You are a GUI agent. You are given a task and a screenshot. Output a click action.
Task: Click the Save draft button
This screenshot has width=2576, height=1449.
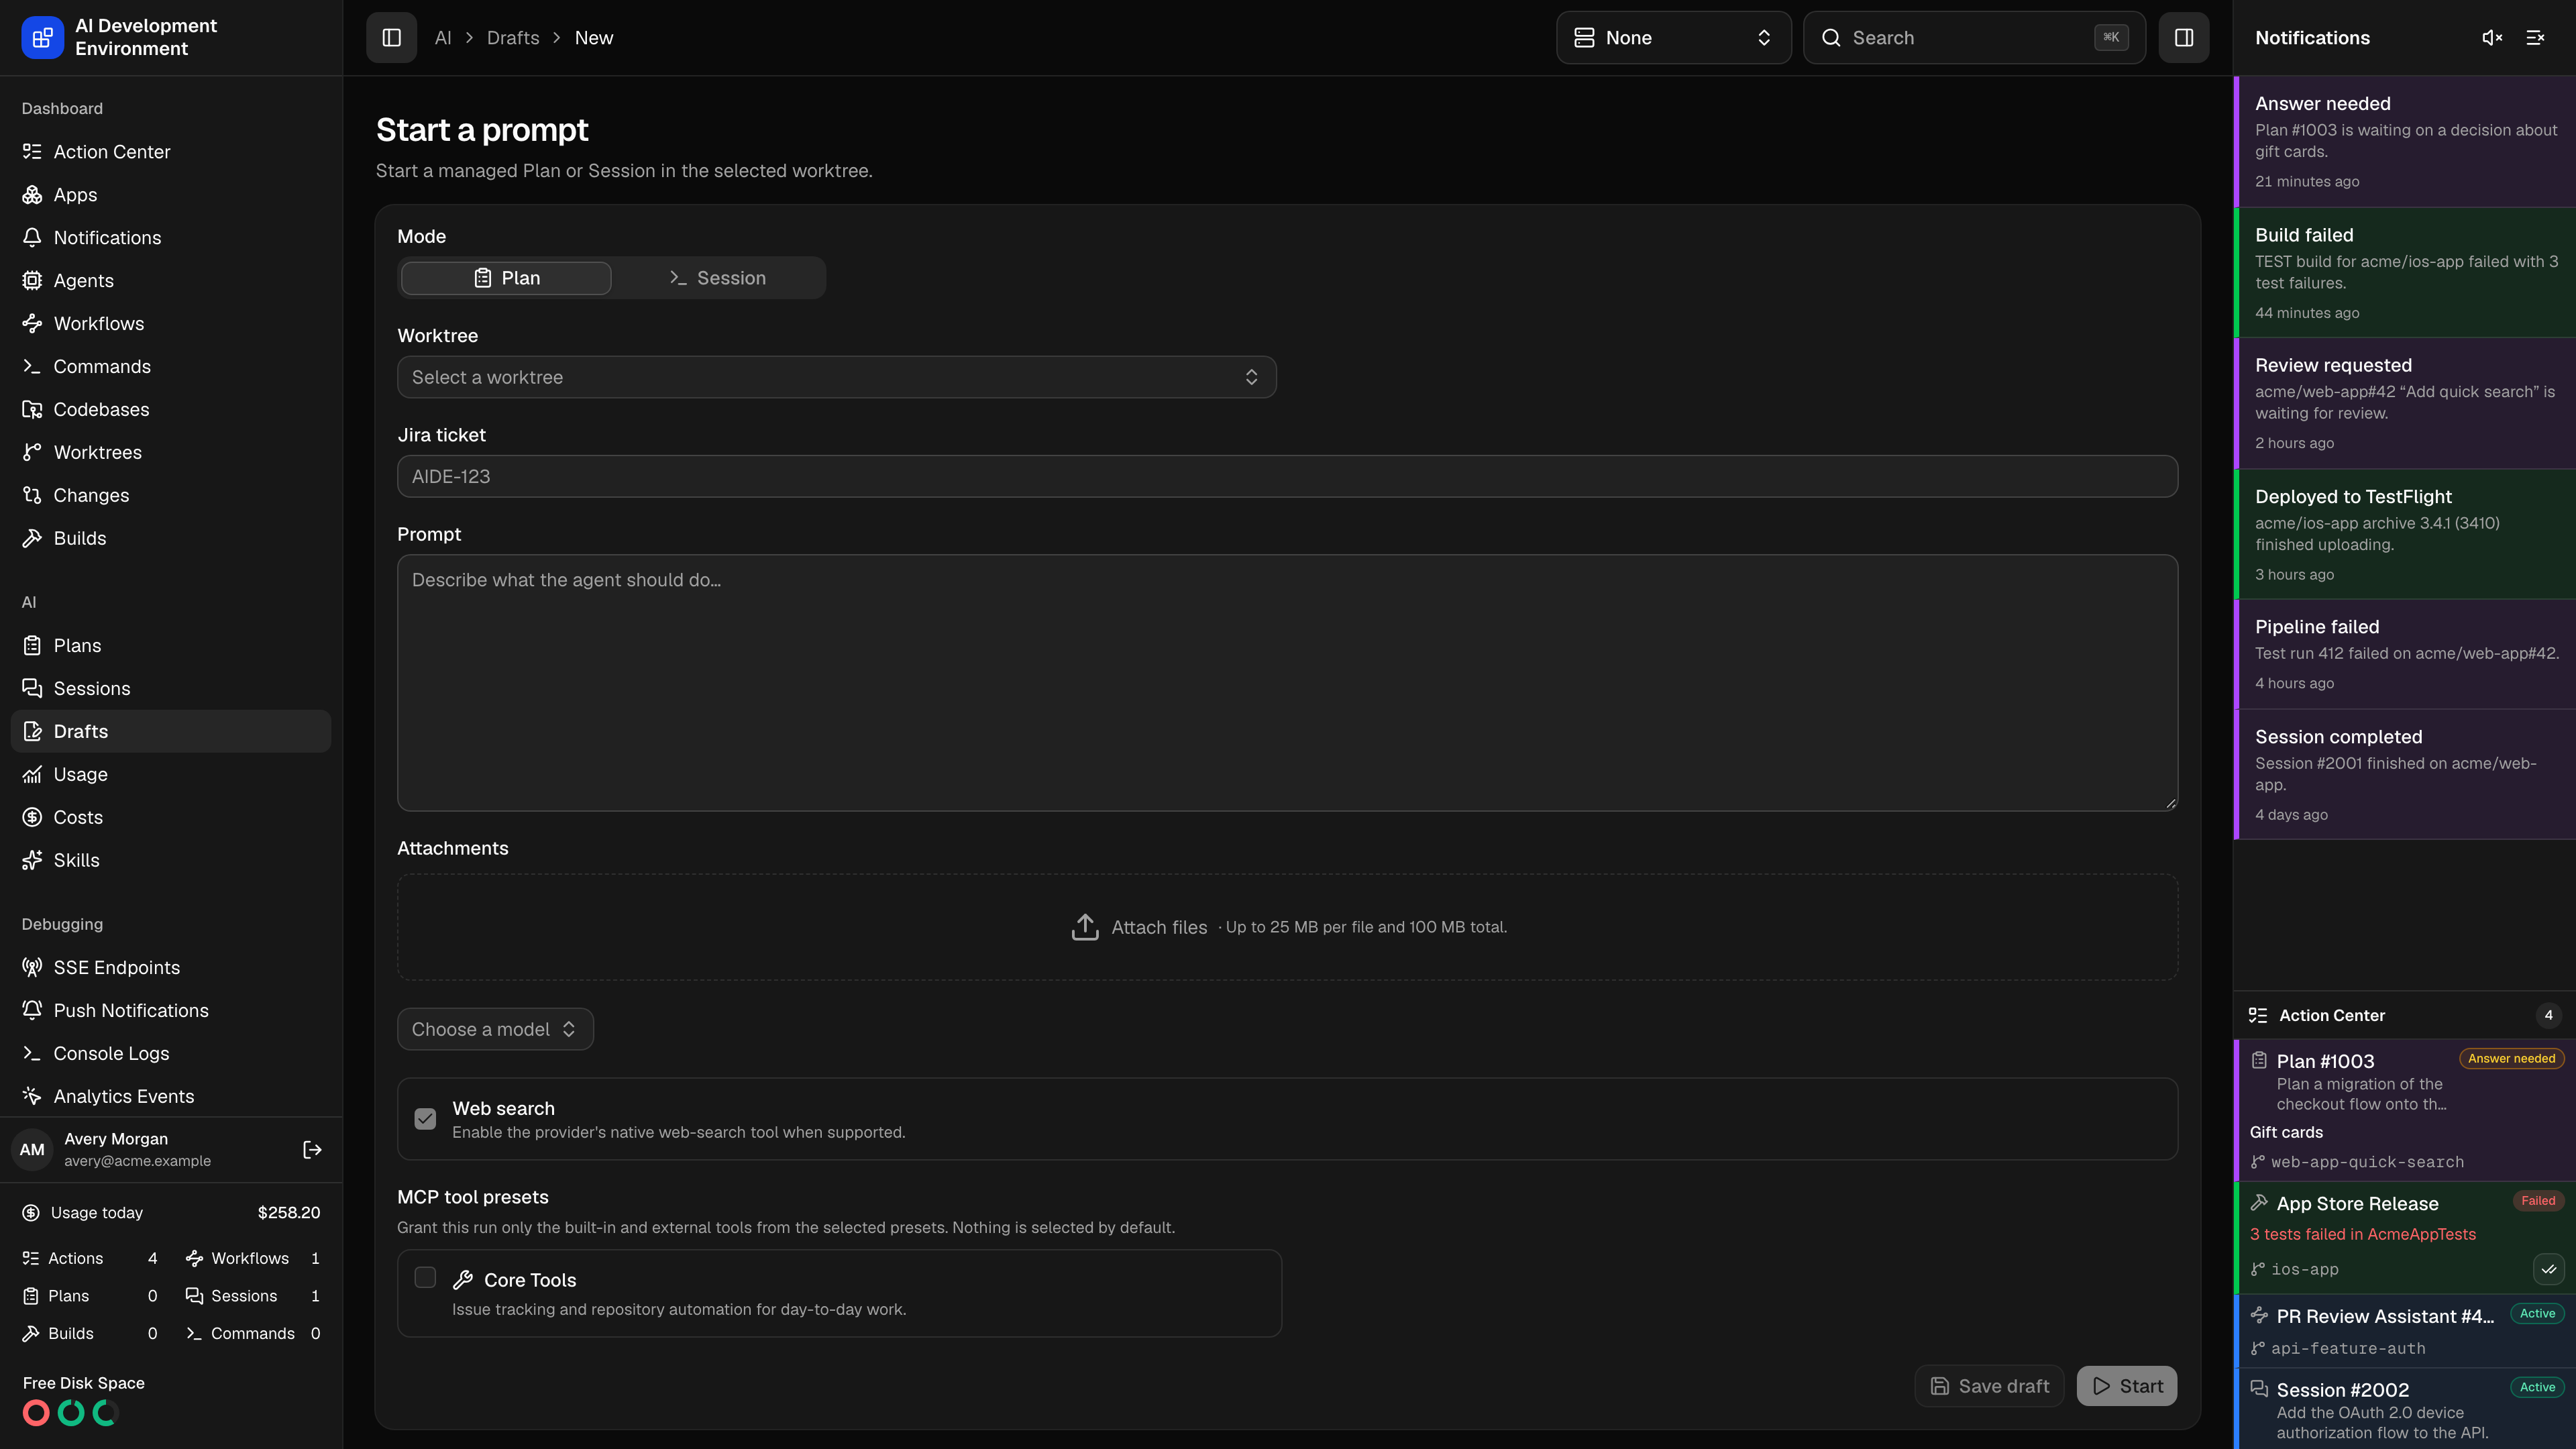tap(1989, 1387)
